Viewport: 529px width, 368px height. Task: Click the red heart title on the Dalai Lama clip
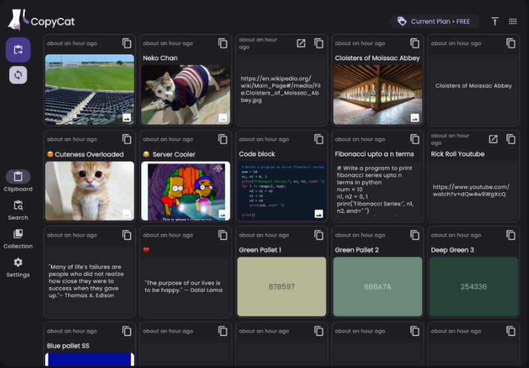pos(146,250)
